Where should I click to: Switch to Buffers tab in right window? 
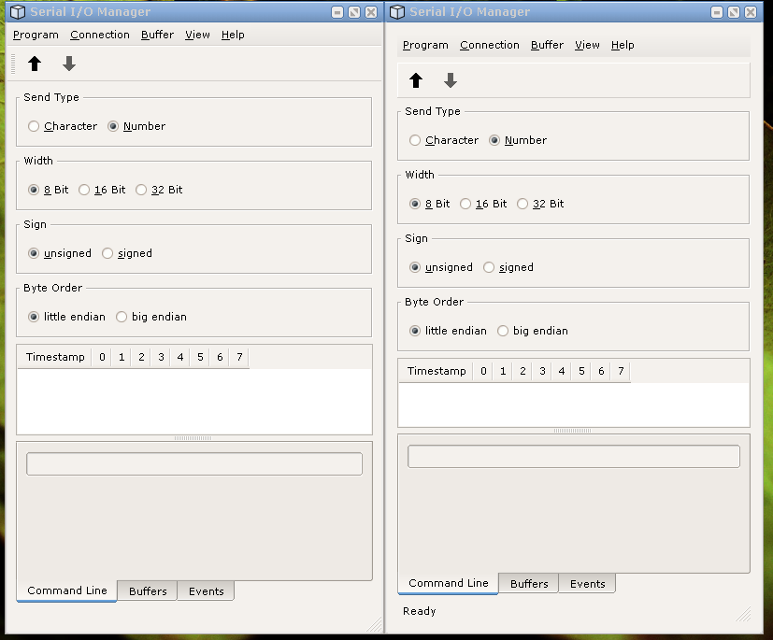click(529, 584)
